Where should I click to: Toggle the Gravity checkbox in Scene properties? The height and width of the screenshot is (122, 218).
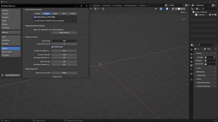pyautogui.click(x=198, y=72)
